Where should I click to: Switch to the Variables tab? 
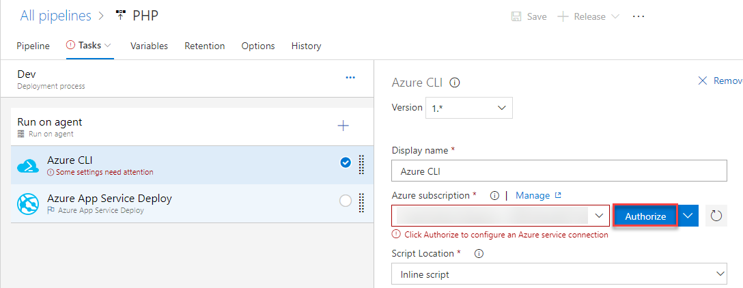[x=150, y=46]
